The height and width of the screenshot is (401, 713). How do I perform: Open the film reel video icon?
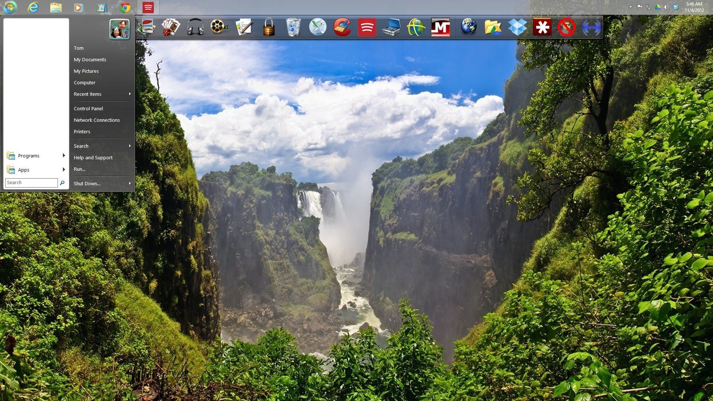point(219,27)
